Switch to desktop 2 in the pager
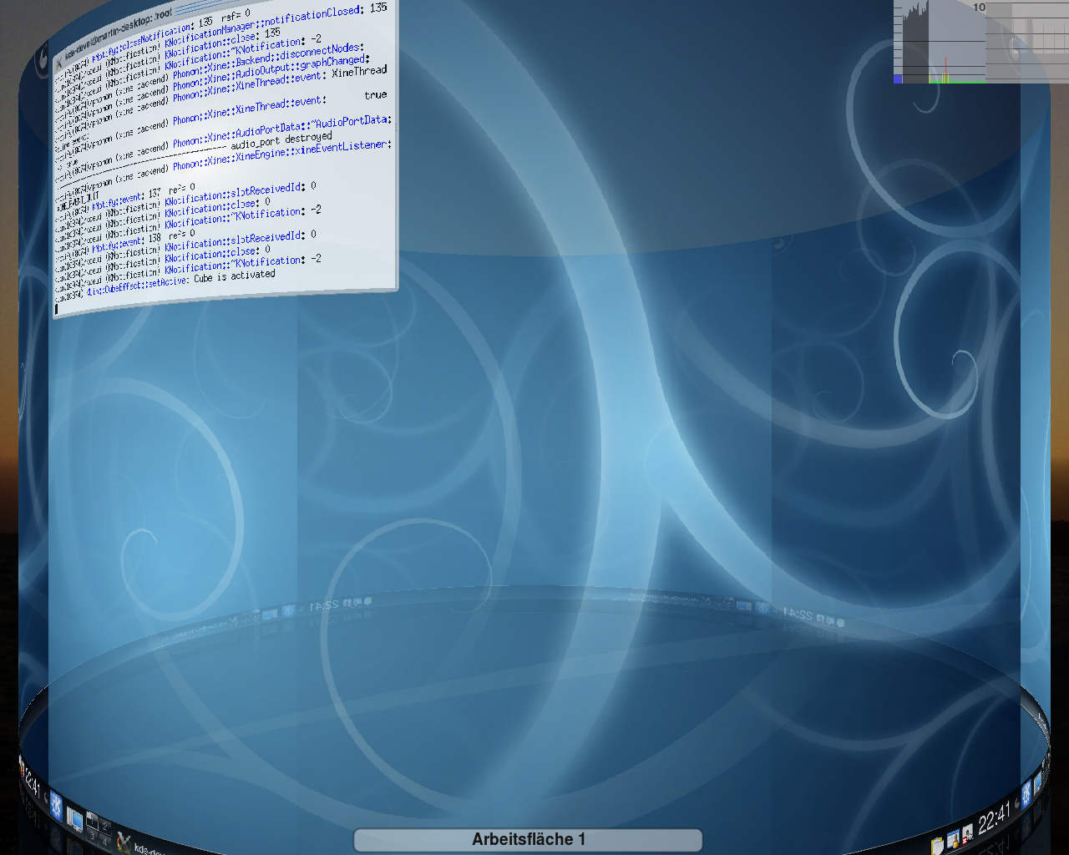Image resolution: width=1069 pixels, height=855 pixels. [104, 826]
